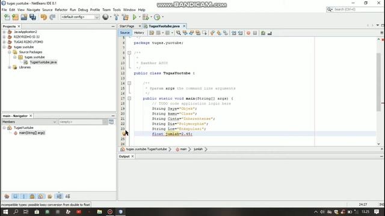Open the Refactor menu
This screenshot has width=385, height=216.
pos(61,10)
